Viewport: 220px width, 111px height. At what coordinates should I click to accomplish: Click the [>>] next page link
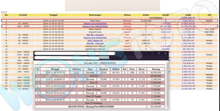[4, 12]
